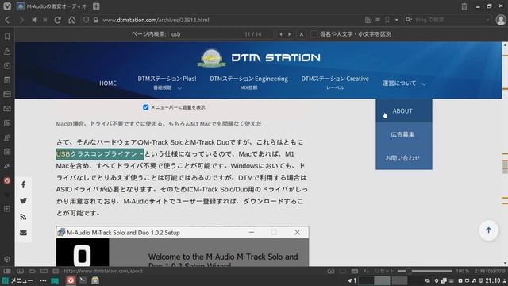The image size is (508, 286).
Task: Go forward to next page
Action: click(x=21, y=20)
